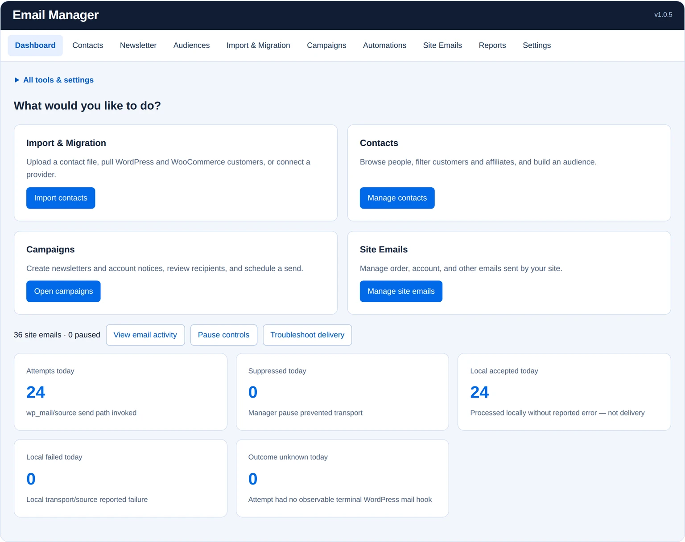Click the Site Emails card heading

click(x=384, y=250)
